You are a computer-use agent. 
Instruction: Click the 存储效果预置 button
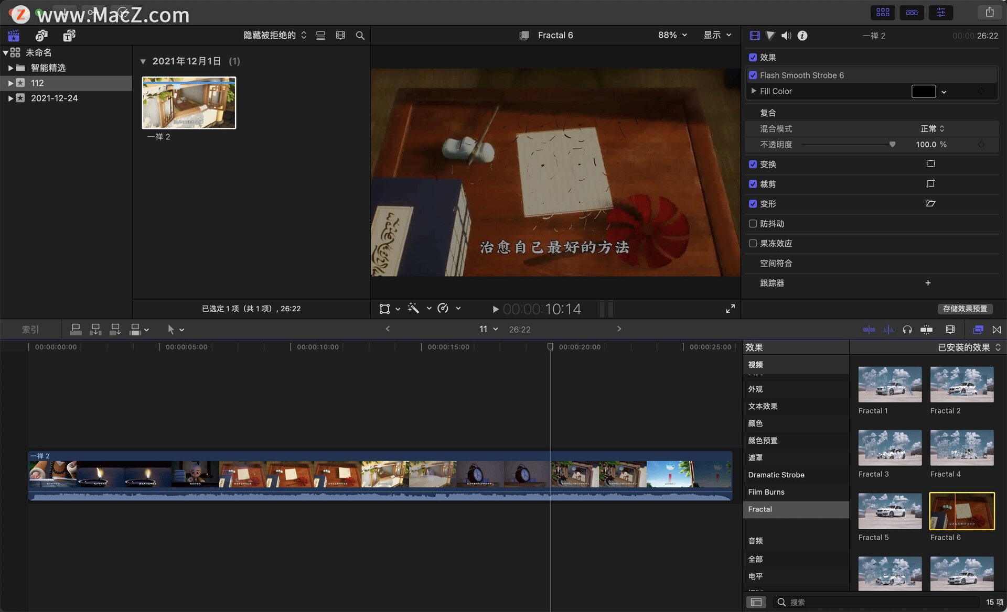click(x=965, y=309)
